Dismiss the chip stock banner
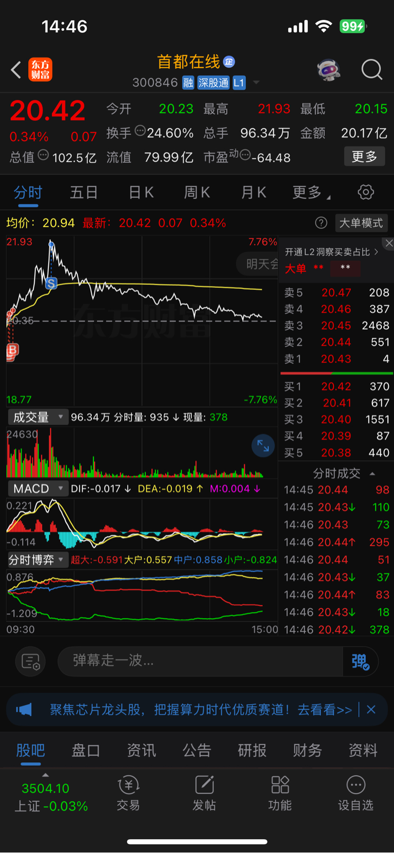Screen dimensions: 394x853 pos(371,709)
